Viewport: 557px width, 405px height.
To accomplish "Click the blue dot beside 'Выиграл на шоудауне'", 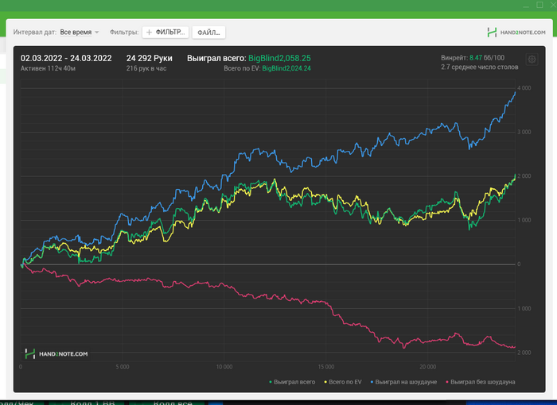I will 372,382.
